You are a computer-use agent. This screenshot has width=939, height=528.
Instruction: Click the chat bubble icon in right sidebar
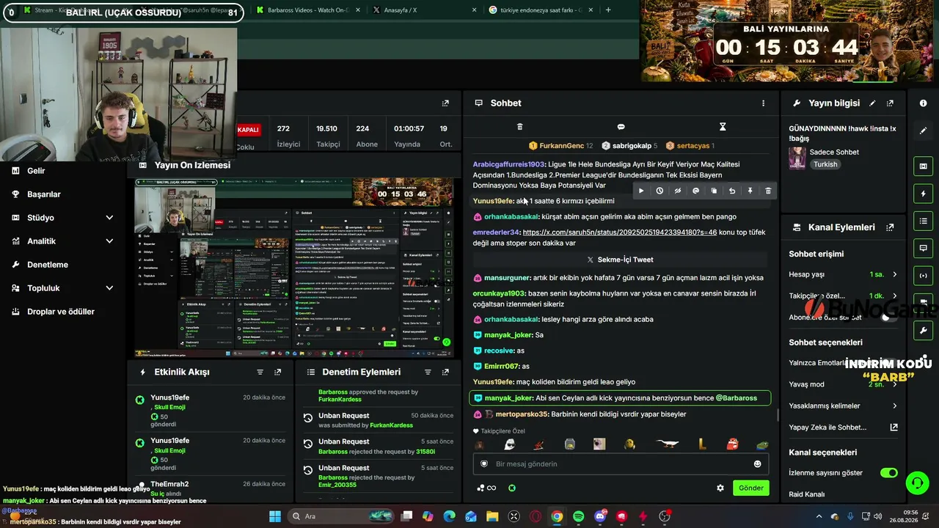coord(924,249)
